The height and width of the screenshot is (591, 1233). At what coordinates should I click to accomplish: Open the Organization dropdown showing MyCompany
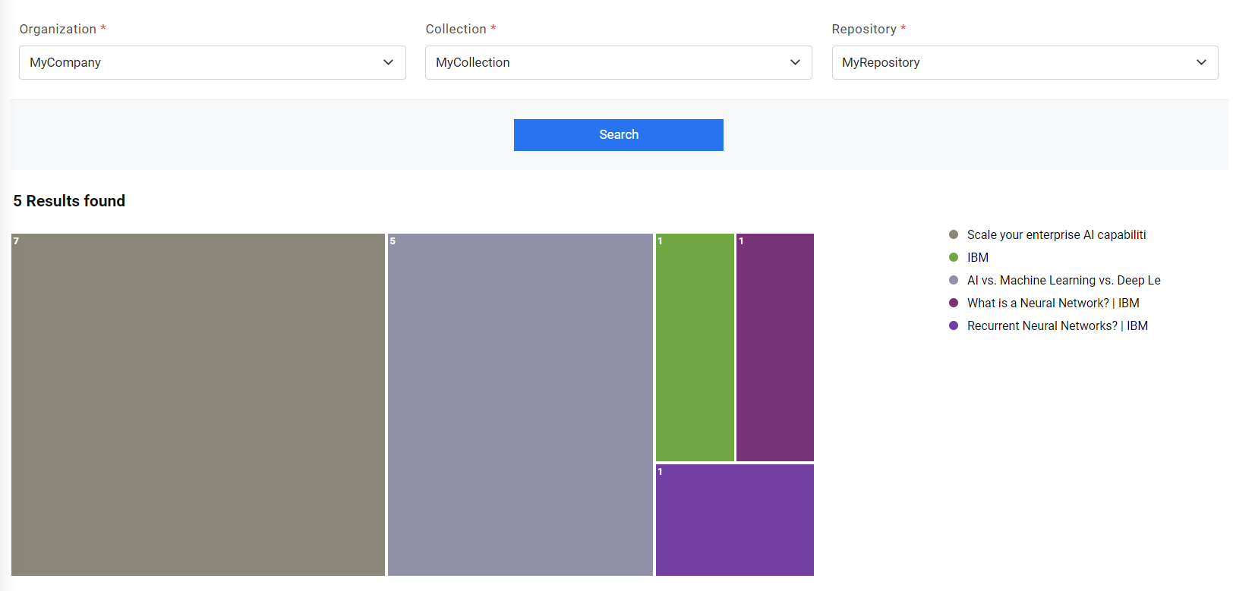click(x=212, y=62)
